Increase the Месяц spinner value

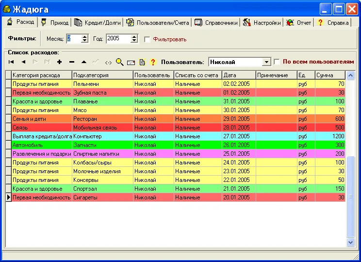click(85, 36)
